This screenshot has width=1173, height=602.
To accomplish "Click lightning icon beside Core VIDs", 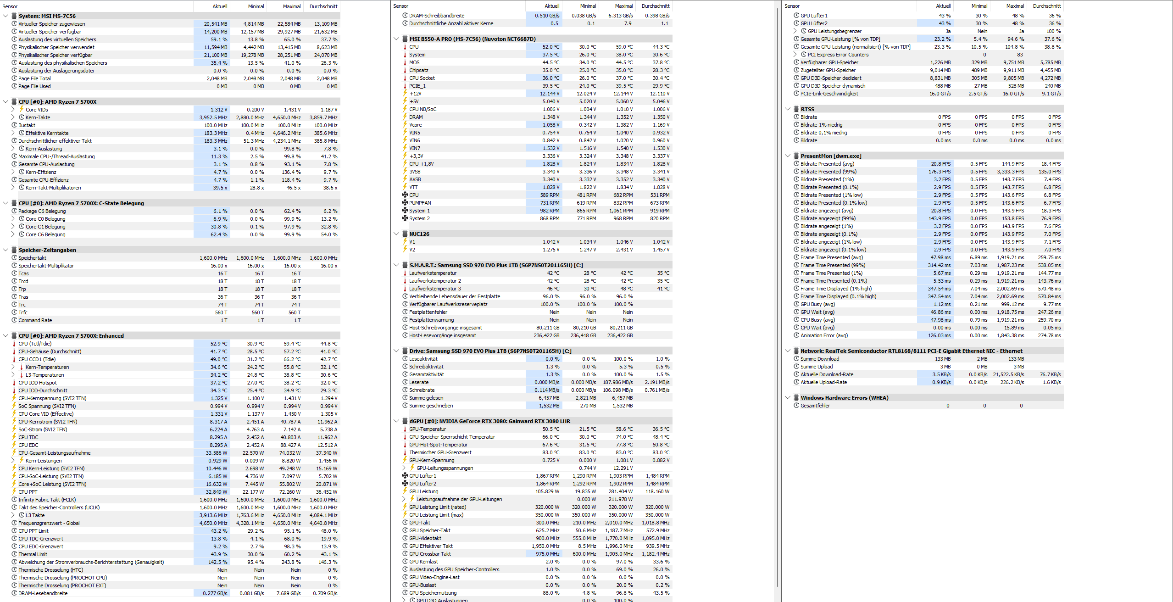I will 22,110.
